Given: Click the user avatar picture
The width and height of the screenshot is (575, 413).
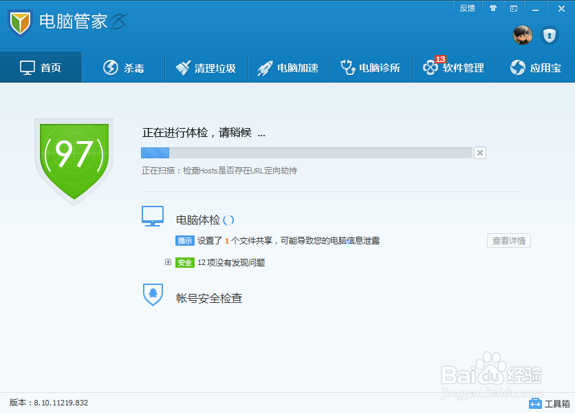Looking at the screenshot, I should (x=522, y=35).
